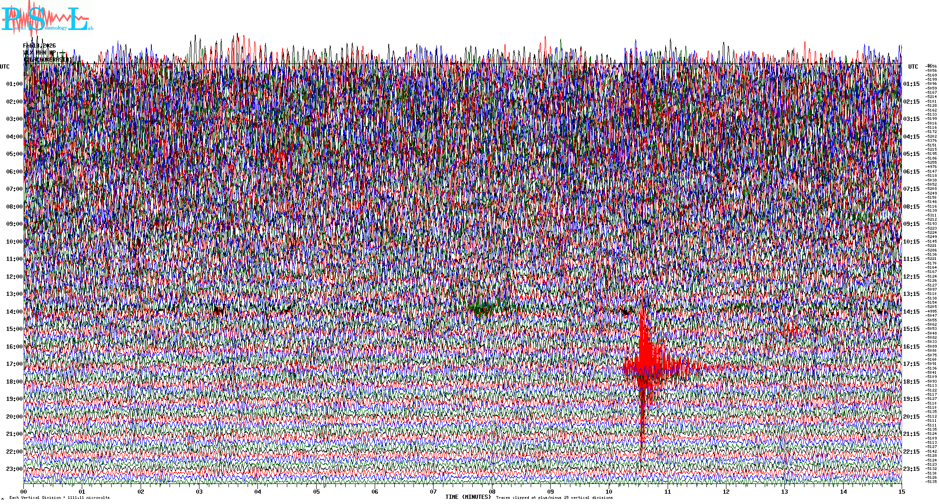Click the 14:00 UTC label on the left
Viewport: 939px width, 504px height.
click(x=14, y=312)
